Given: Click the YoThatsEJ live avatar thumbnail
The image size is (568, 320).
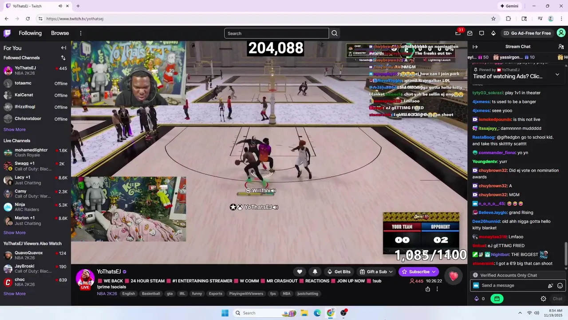Looking at the screenshot, I should click(85, 279).
